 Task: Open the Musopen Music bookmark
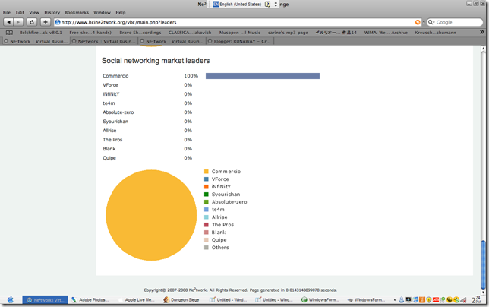239,33
